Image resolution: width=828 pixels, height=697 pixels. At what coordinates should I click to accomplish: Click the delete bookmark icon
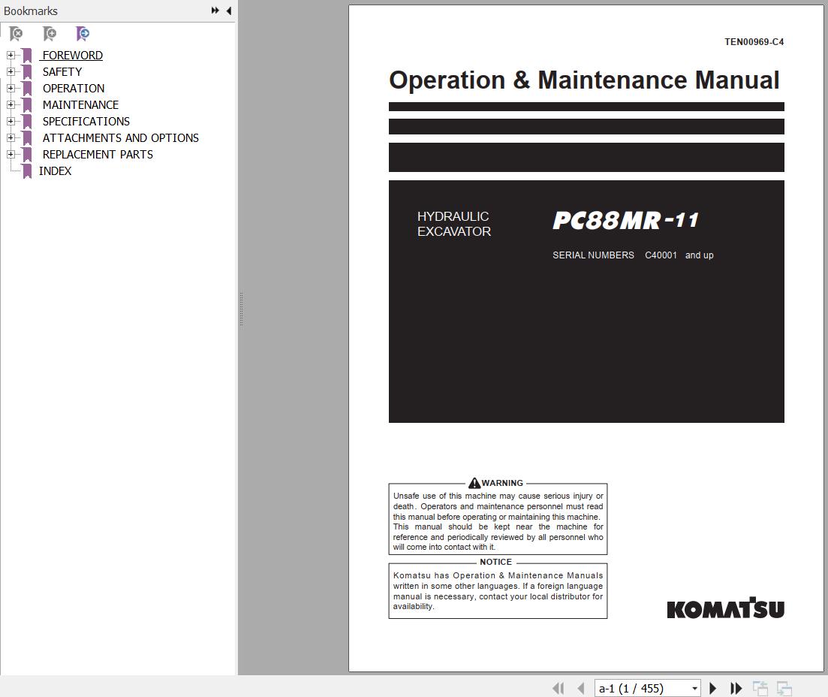point(16,35)
